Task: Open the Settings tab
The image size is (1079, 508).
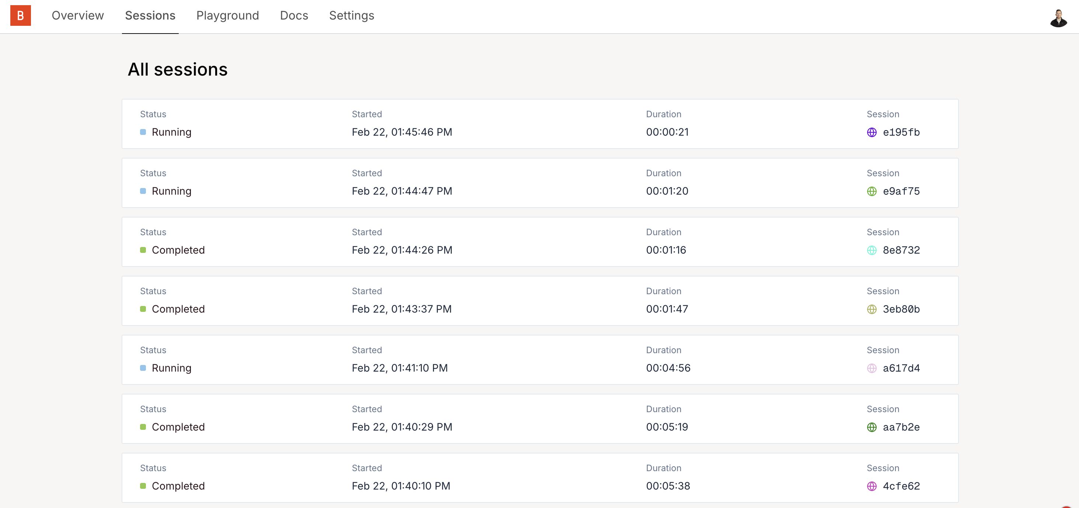Action: (x=352, y=15)
